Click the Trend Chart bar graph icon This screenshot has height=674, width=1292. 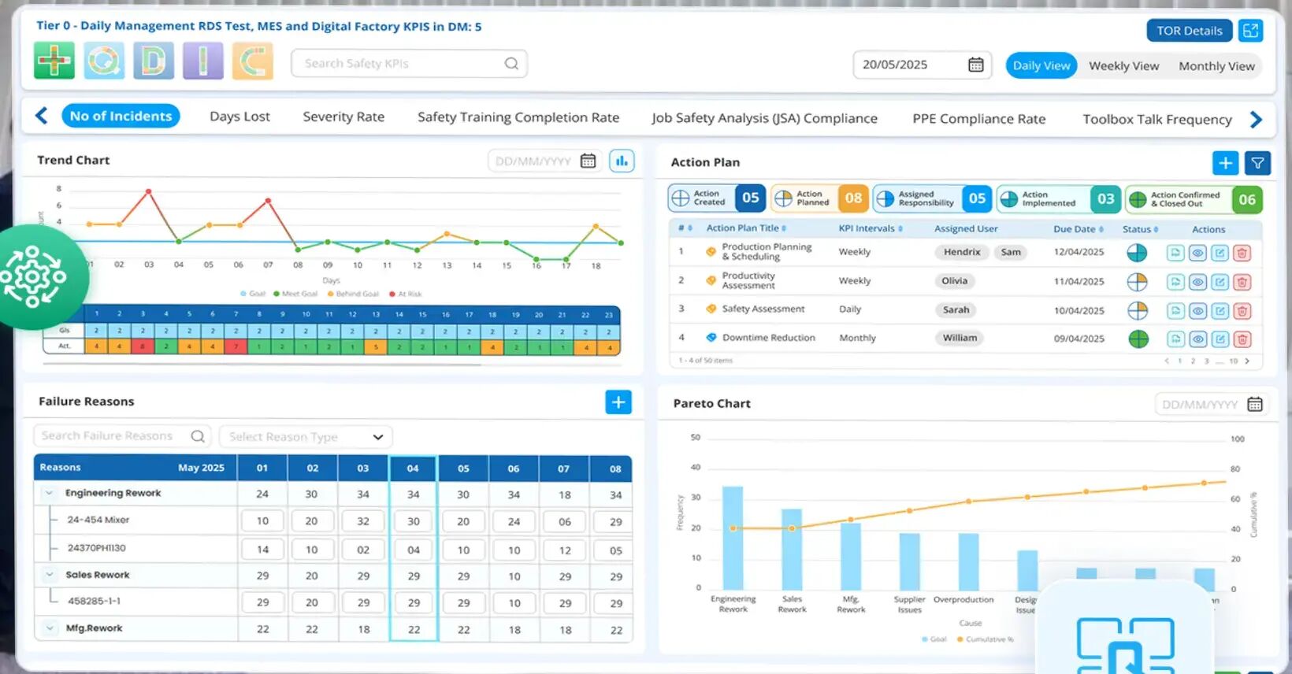coord(622,161)
